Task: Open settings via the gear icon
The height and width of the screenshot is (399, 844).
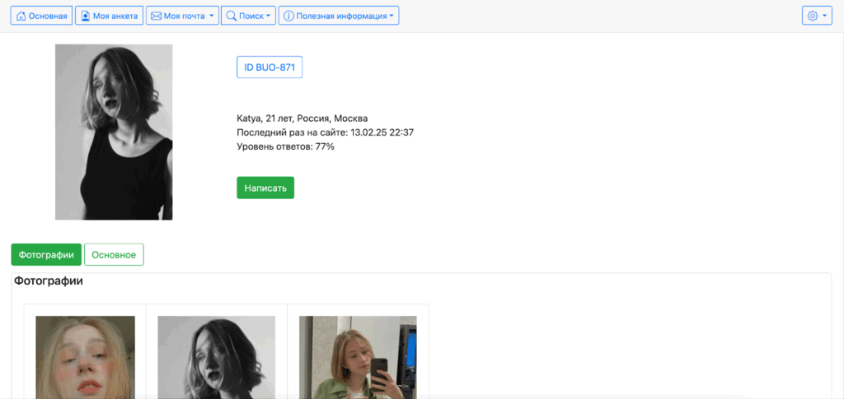Action: 813,16
